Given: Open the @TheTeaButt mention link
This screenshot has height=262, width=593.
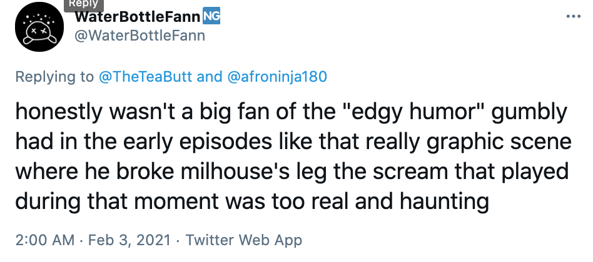Looking at the screenshot, I should click(146, 77).
